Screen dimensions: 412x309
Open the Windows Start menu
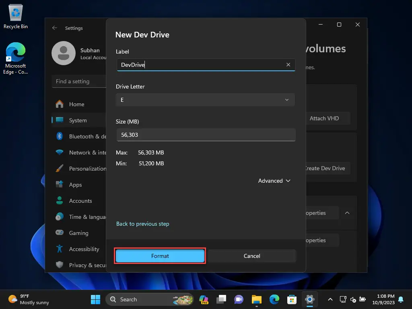95,299
